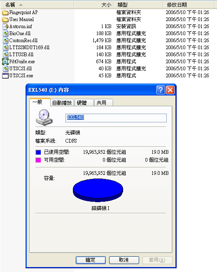Click the Autorun.inf file icon
This screenshot has width=217, height=272.
click(x=5, y=26)
